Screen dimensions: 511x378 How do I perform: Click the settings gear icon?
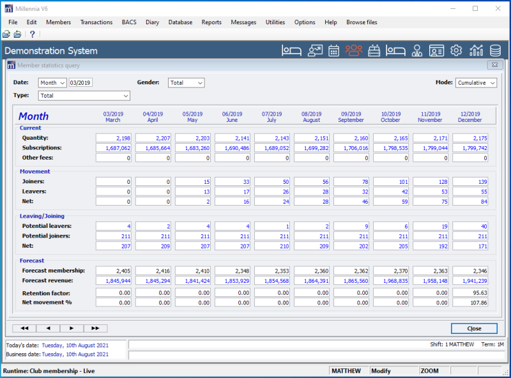tap(455, 50)
